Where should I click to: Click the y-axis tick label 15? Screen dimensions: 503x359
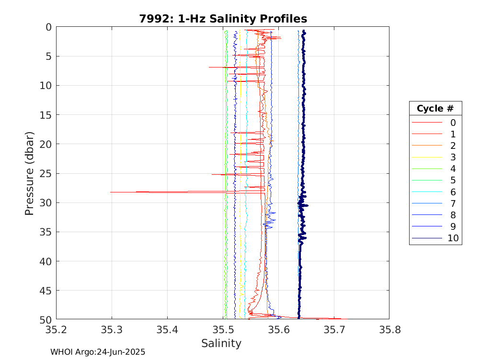(x=46, y=115)
